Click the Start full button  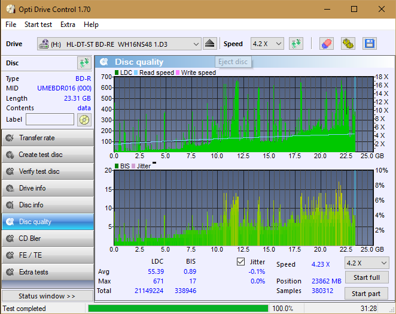[x=366, y=278]
